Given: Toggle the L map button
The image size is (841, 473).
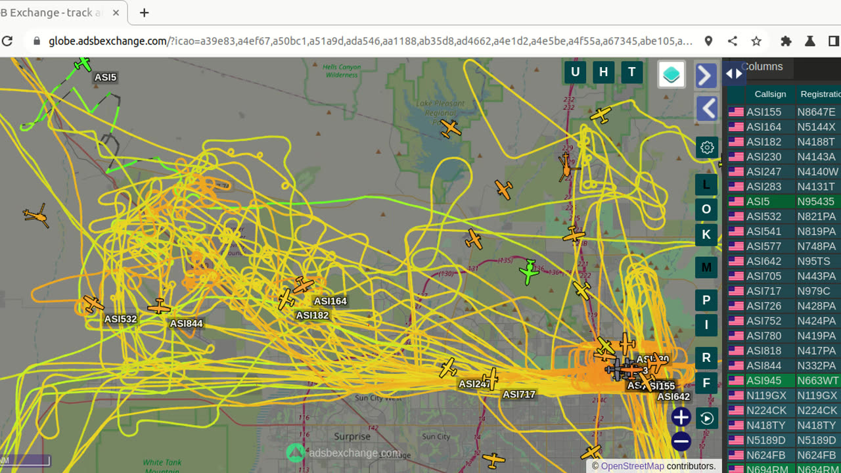Looking at the screenshot, I should tap(706, 185).
